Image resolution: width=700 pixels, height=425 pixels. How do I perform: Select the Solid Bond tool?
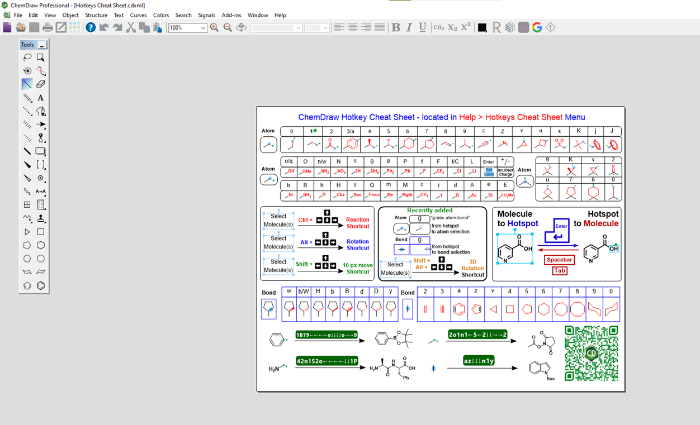[27, 84]
